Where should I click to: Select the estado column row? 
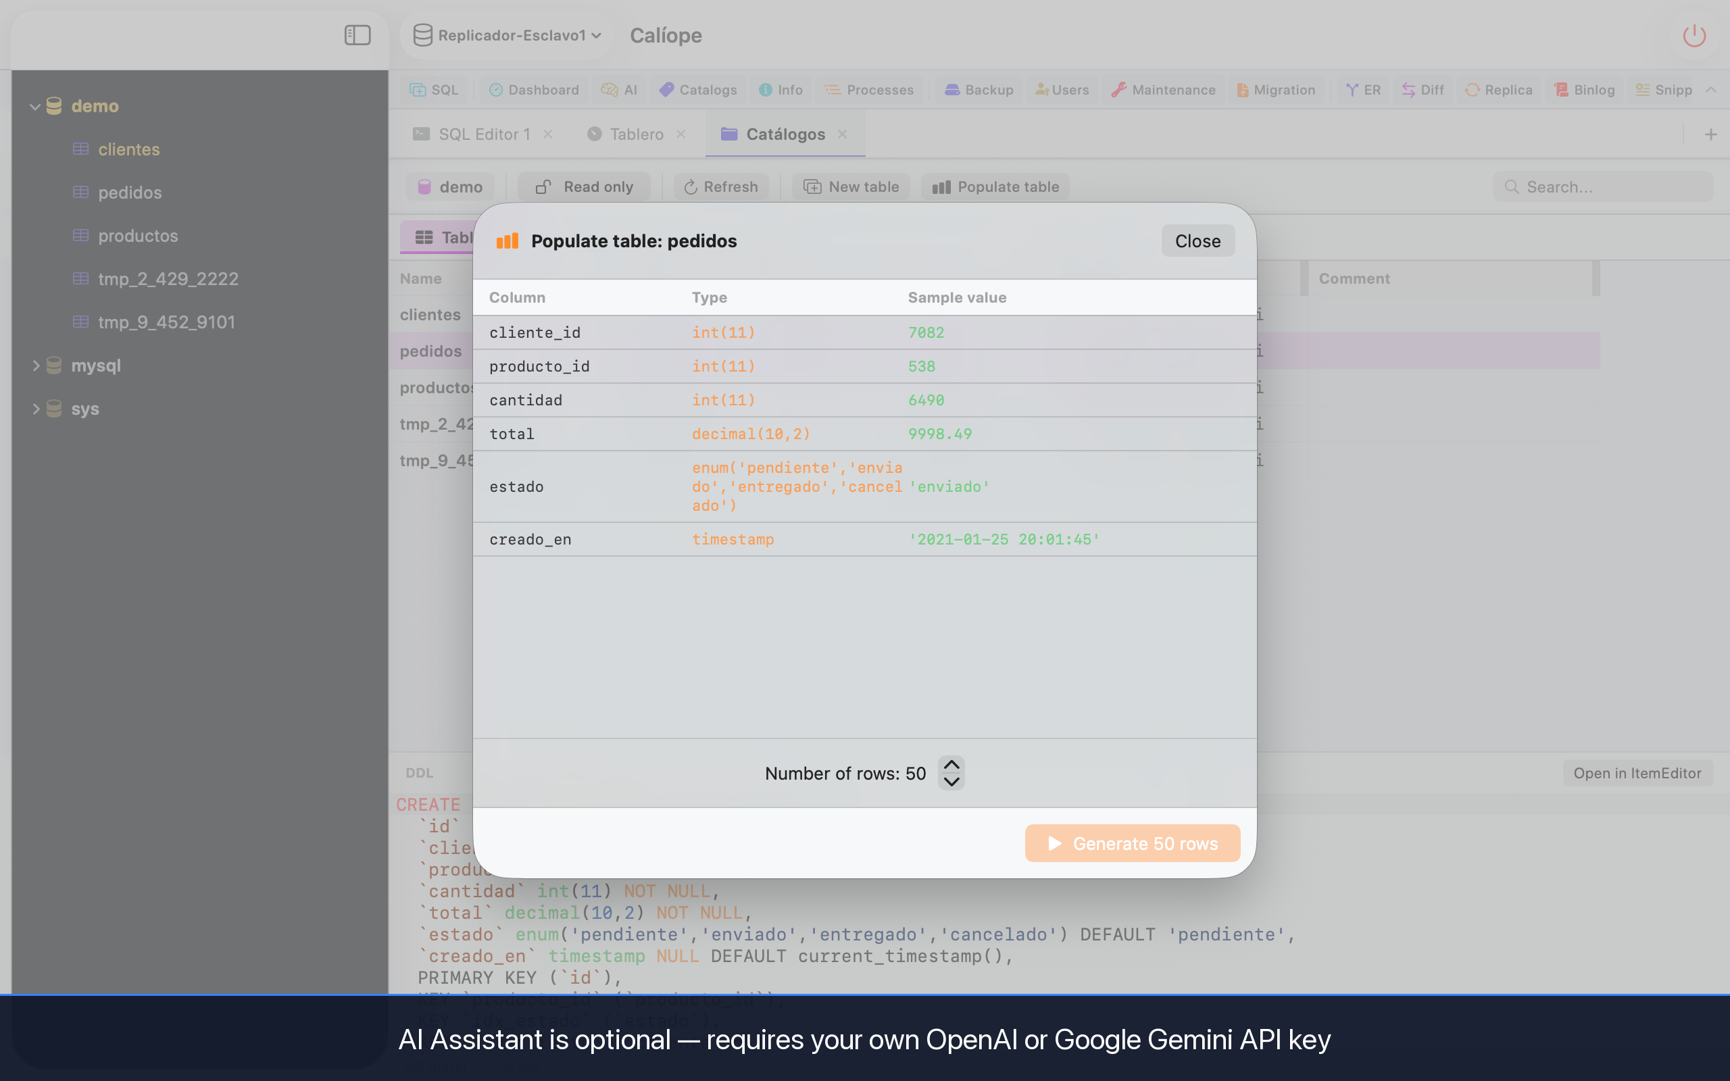864,486
